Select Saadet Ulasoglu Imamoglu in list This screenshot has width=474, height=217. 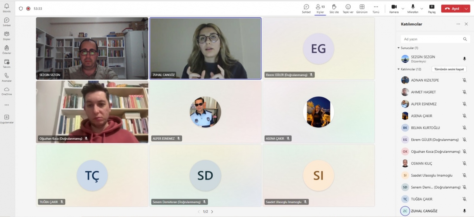click(x=434, y=175)
